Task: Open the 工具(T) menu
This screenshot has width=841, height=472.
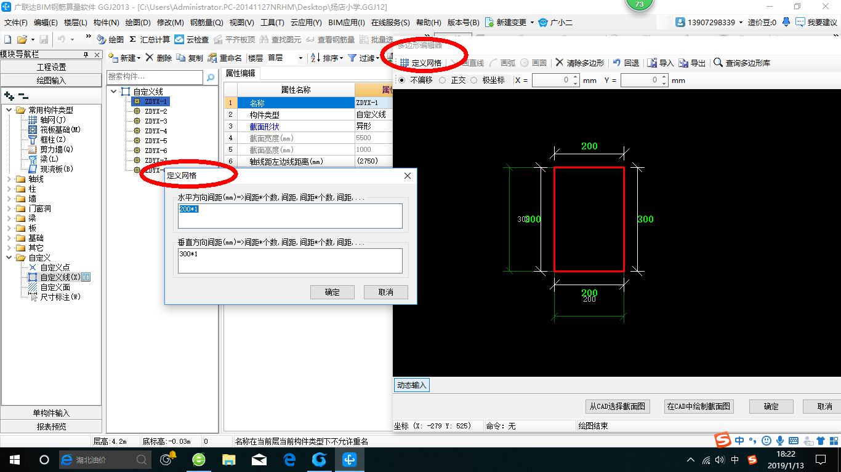Action: (x=272, y=23)
